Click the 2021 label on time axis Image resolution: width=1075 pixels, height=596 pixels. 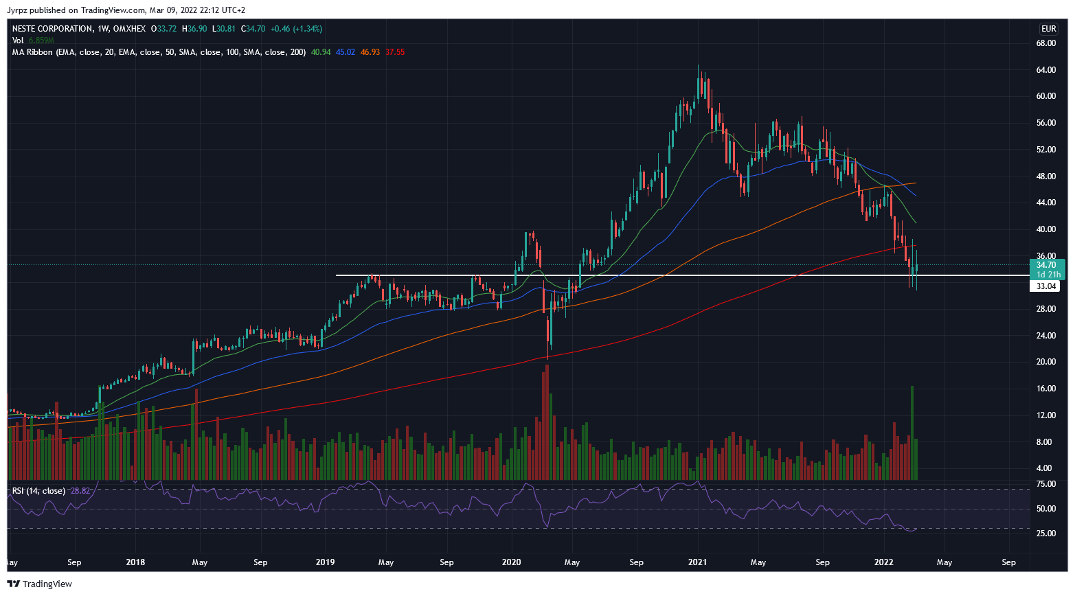(x=698, y=562)
